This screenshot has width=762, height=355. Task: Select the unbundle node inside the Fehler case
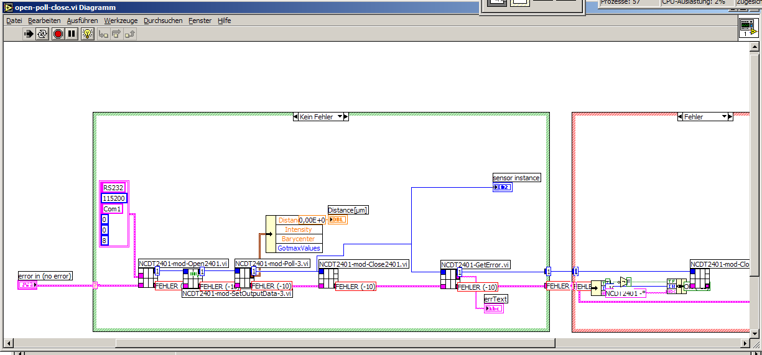[x=595, y=288]
